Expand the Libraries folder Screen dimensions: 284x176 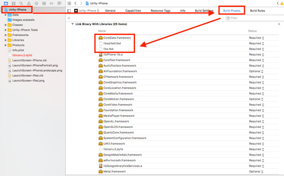click(6, 40)
